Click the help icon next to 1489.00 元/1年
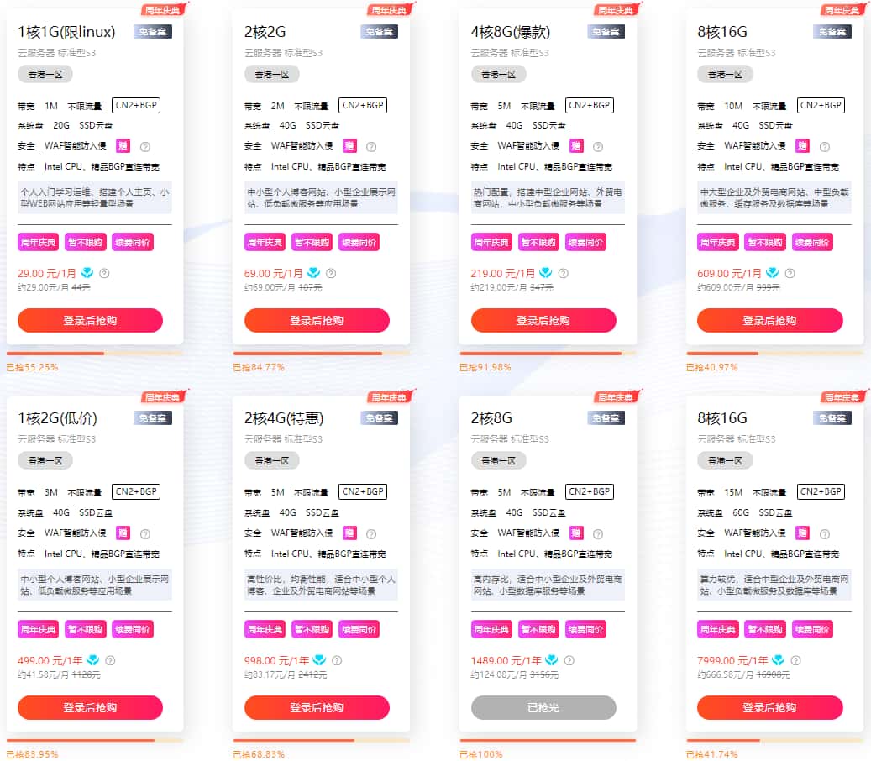The image size is (871, 761). click(x=569, y=660)
